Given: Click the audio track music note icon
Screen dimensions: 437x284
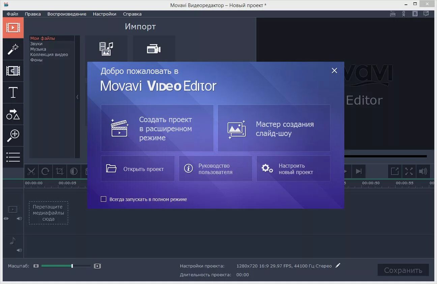Looking at the screenshot, I should click(x=12, y=241).
